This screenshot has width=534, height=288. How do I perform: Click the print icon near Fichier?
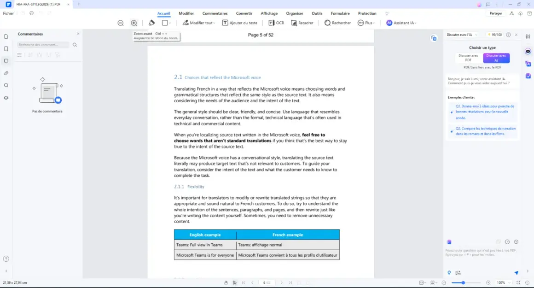pos(32,13)
